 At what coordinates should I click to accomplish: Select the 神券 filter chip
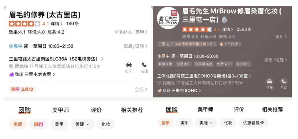point(39,124)
